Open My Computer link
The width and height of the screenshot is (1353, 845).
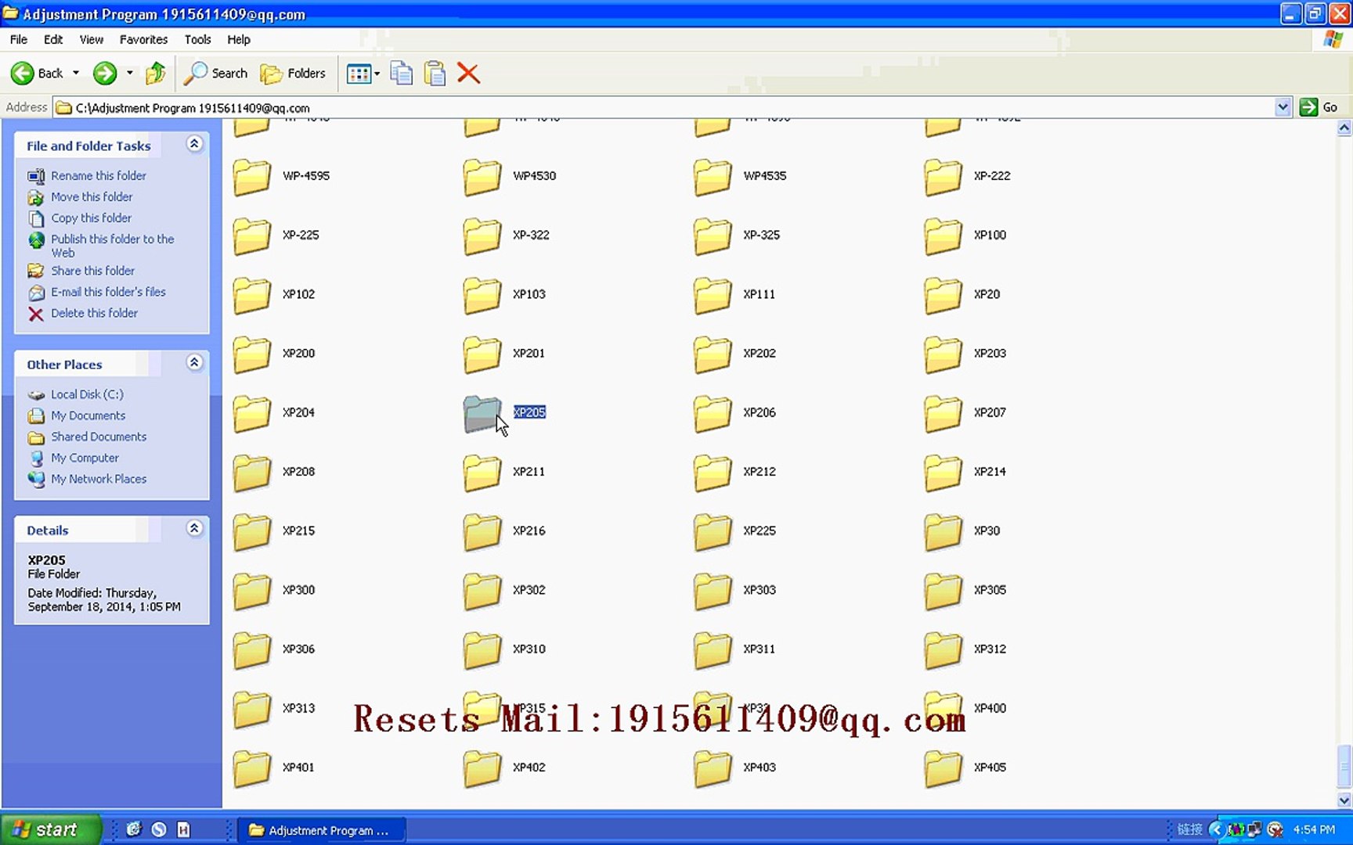point(85,458)
